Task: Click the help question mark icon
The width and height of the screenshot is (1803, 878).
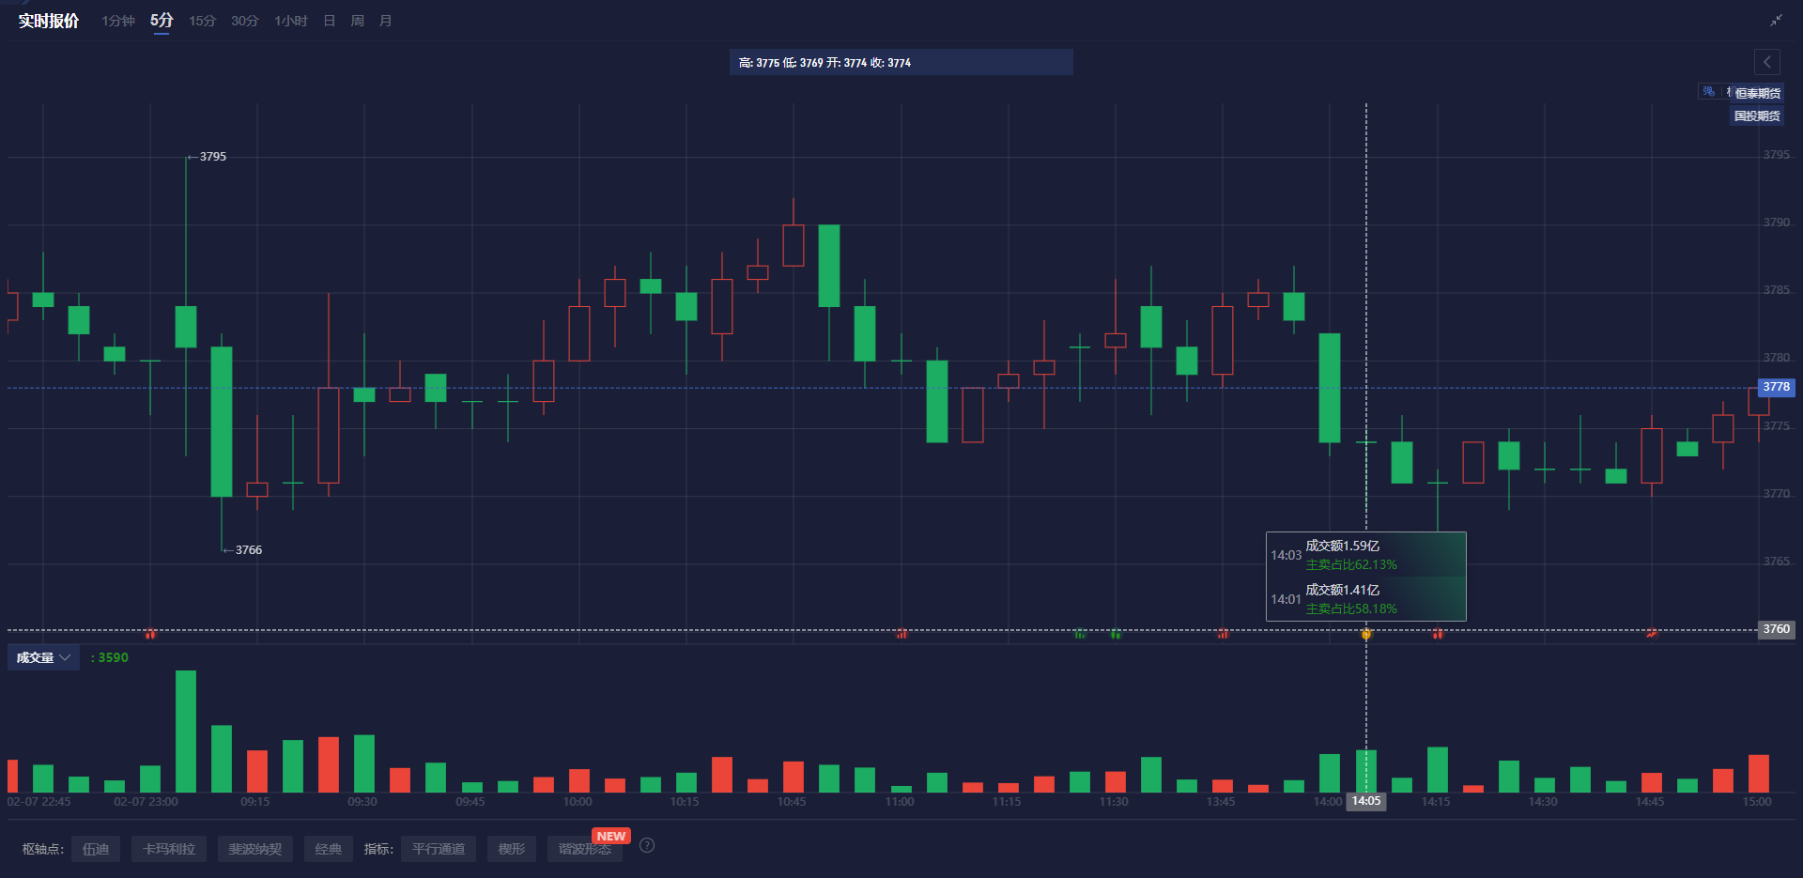Action: 646,845
